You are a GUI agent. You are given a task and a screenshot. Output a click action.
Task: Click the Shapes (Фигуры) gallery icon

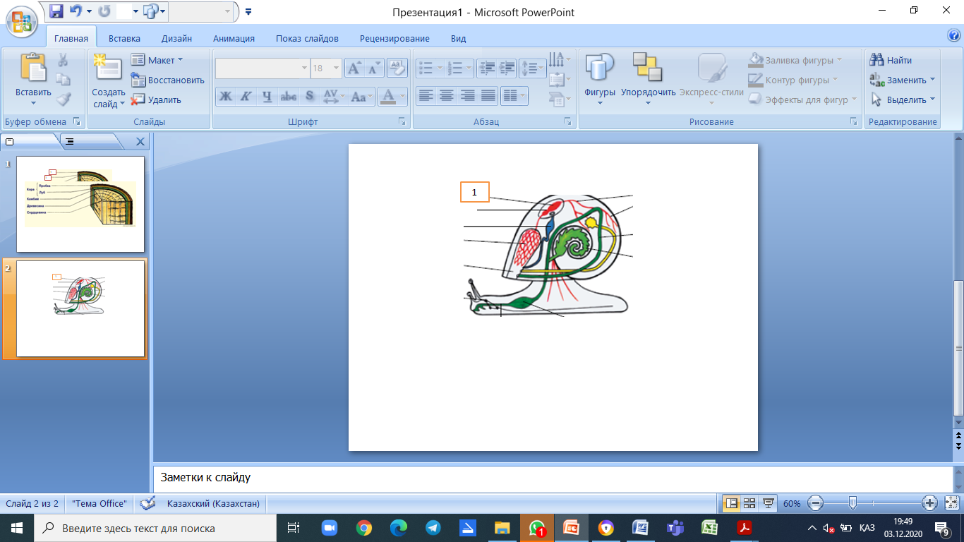point(599,68)
